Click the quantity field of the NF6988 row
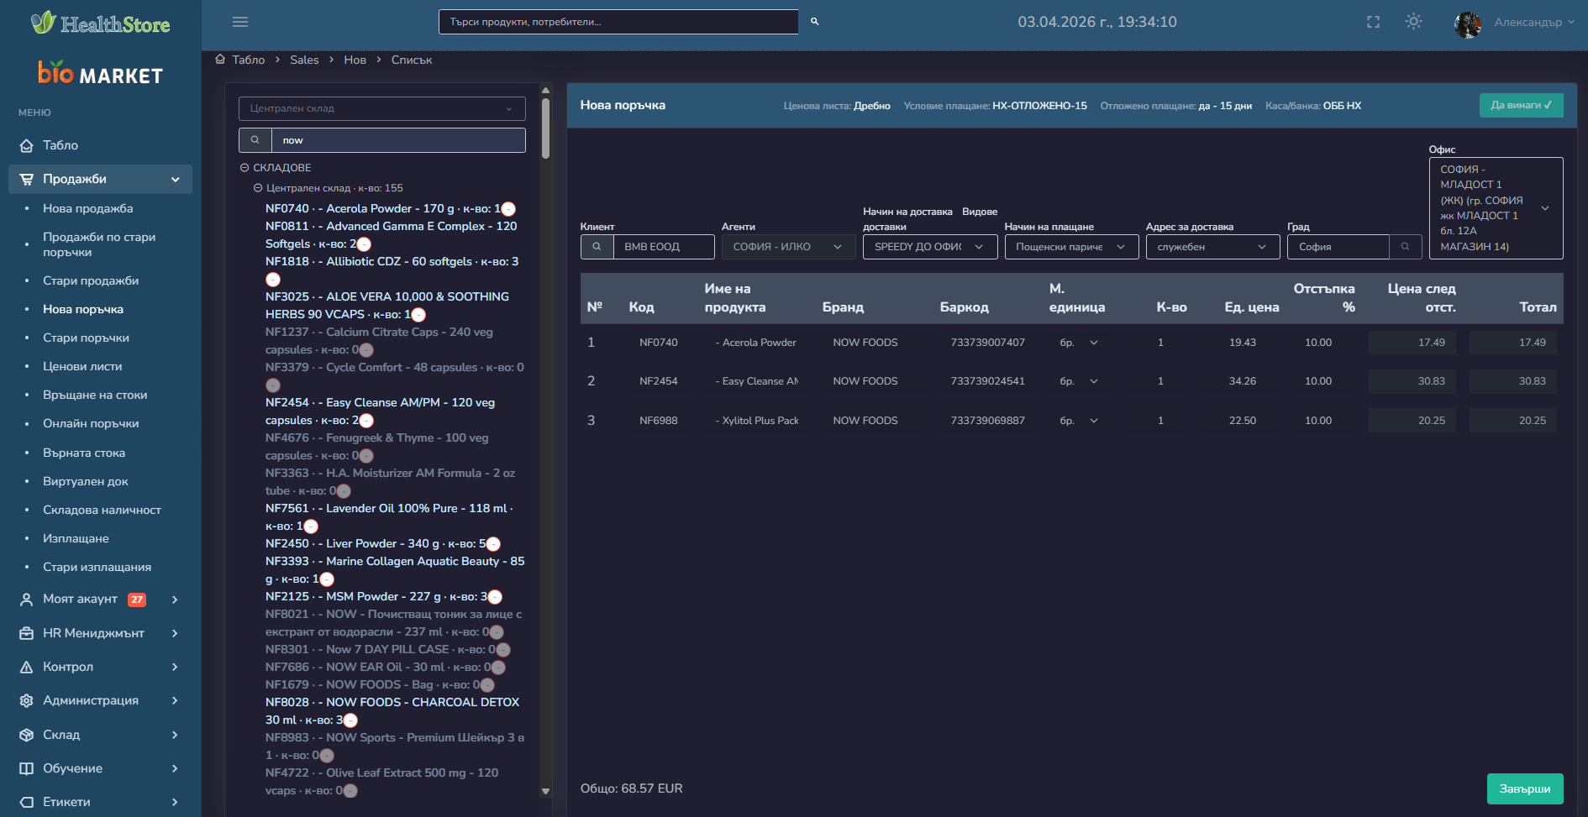 1160,421
